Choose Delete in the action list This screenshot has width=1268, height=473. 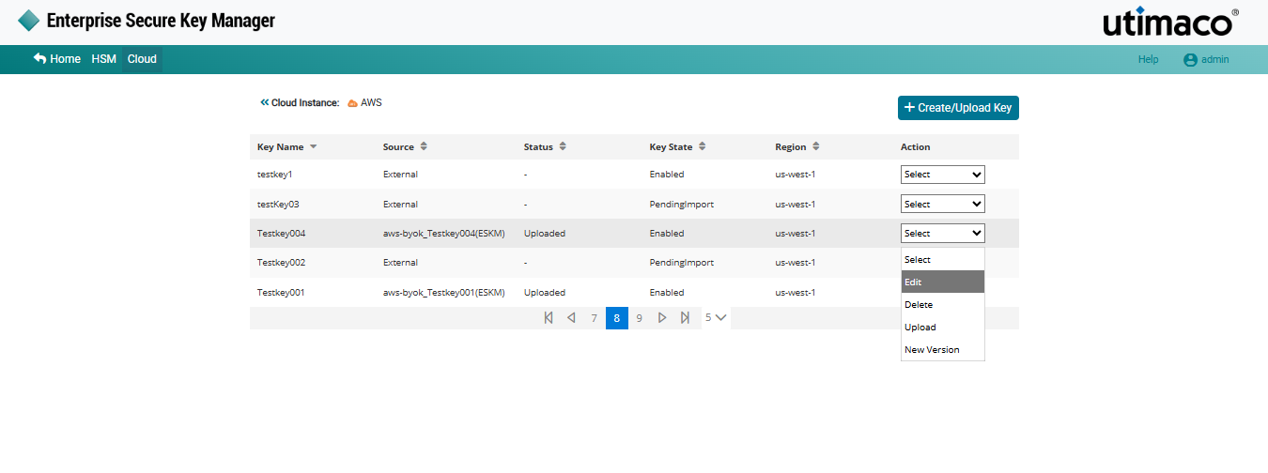pyautogui.click(x=943, y=304)
